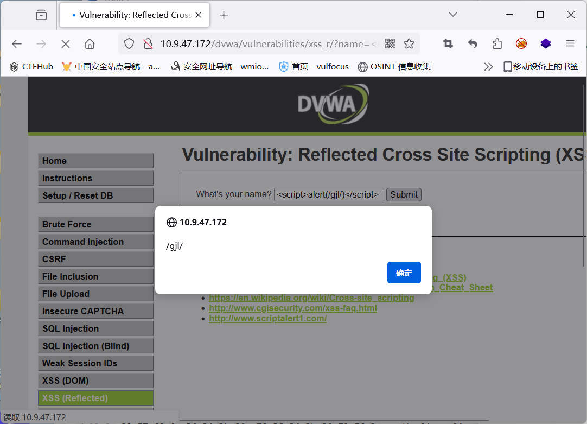This screenshot has width=587, height=424.
Task: Open the Cheat_Sheet link
Action: (463, 288)
